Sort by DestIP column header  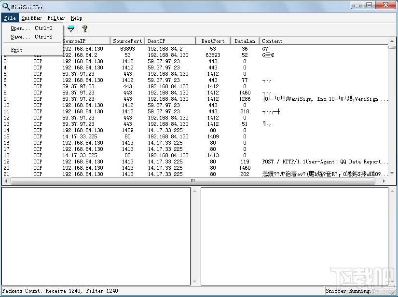pos(170,41)
